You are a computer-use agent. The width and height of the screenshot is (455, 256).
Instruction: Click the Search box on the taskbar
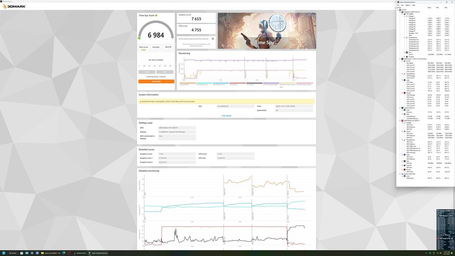pos(12,253)
